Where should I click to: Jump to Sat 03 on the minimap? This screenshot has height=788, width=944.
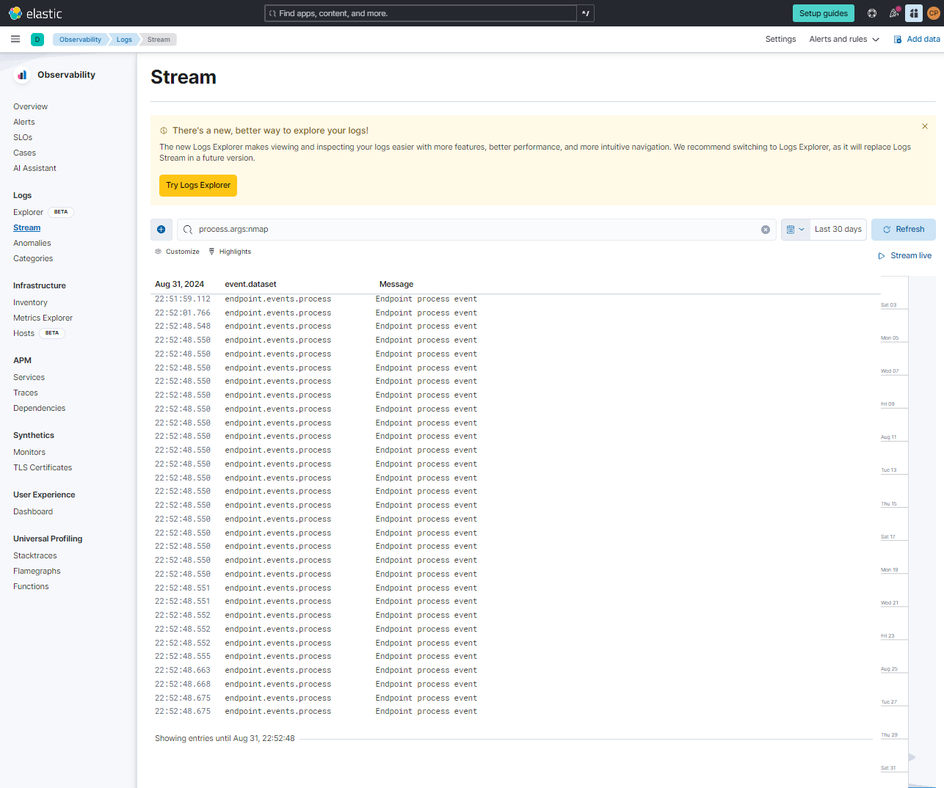(889, 305)
